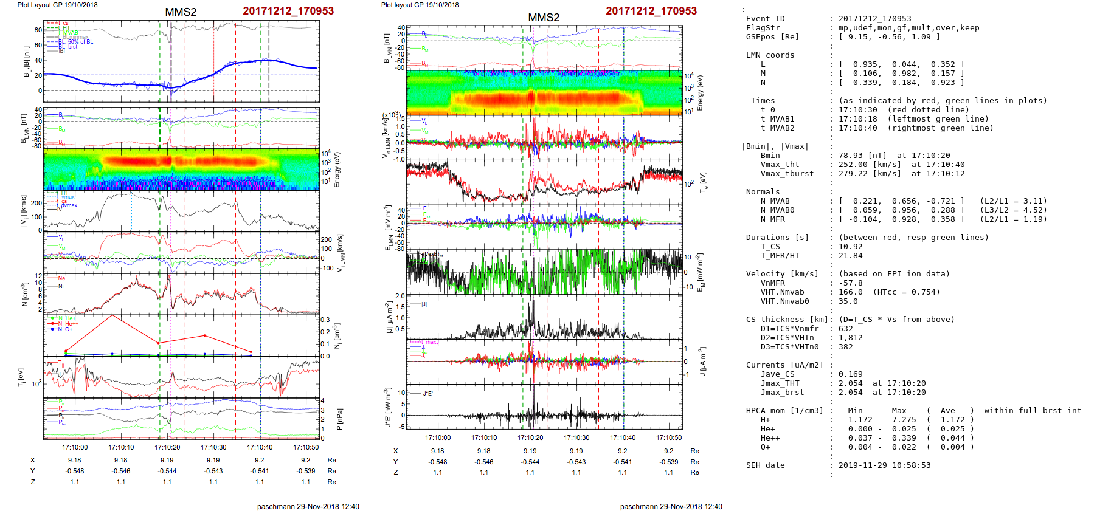Select red 20171212_170953 heading over left plot
1097x511 pixels.
click(x=288, y=11)
